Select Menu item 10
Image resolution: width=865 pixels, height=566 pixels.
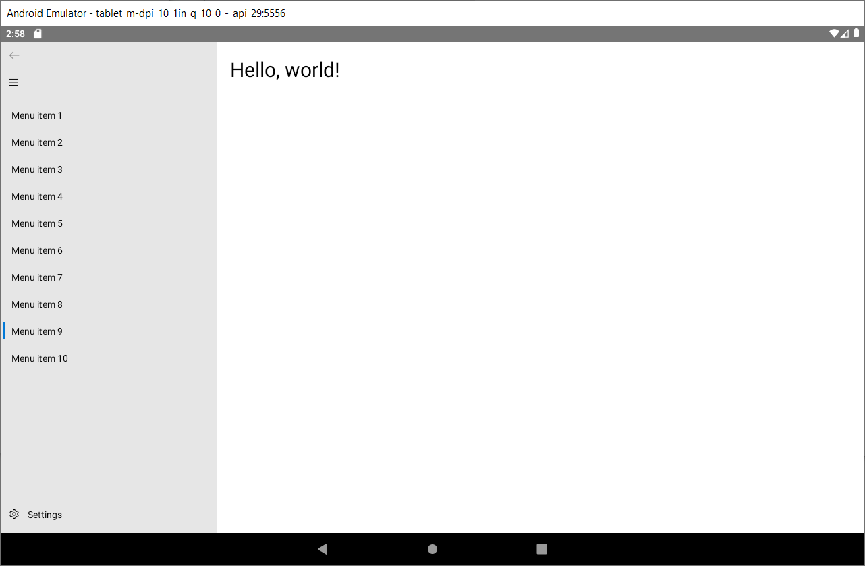tap(40, 358)
